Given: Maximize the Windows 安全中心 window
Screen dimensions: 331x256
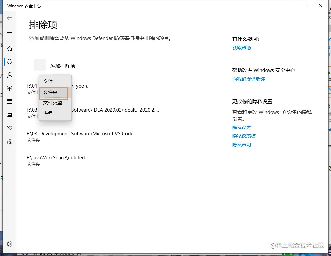Looking at the screenshot, I should point(305,6).
